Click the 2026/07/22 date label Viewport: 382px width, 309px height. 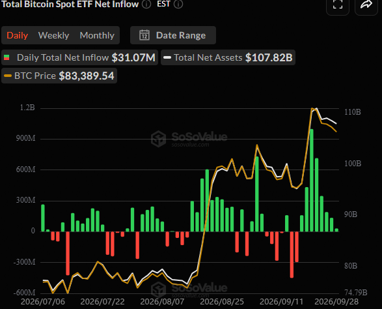pyautogui.click(x=103, y=302)
